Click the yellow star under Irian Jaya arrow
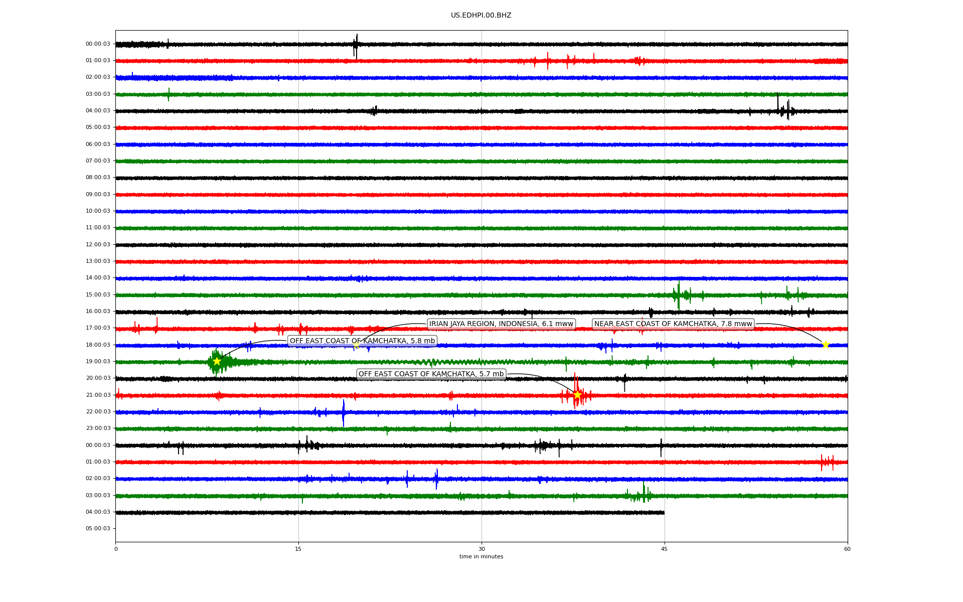The image size is (963, 602). (x=356, y=346)
